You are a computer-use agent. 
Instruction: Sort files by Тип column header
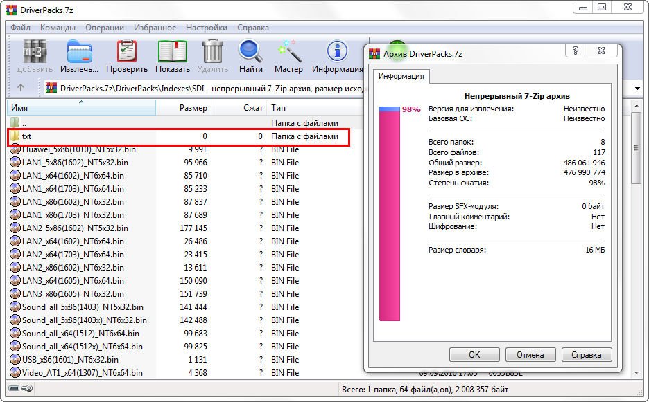tap(315, 107)
